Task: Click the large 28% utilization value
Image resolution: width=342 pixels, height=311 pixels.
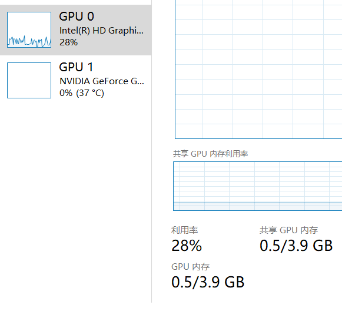Action: (x=187, y=246)
